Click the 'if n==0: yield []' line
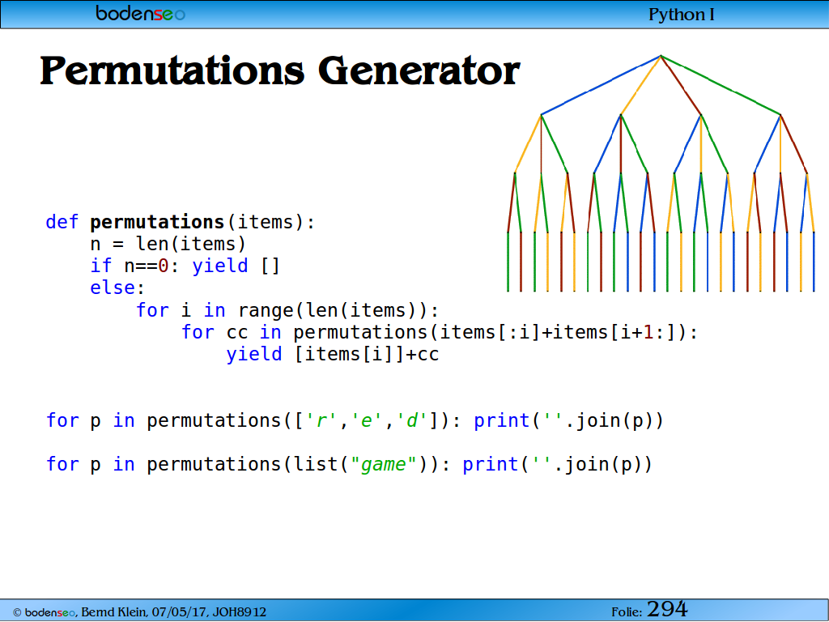This screenshot has width=829, height=622. 185,266
